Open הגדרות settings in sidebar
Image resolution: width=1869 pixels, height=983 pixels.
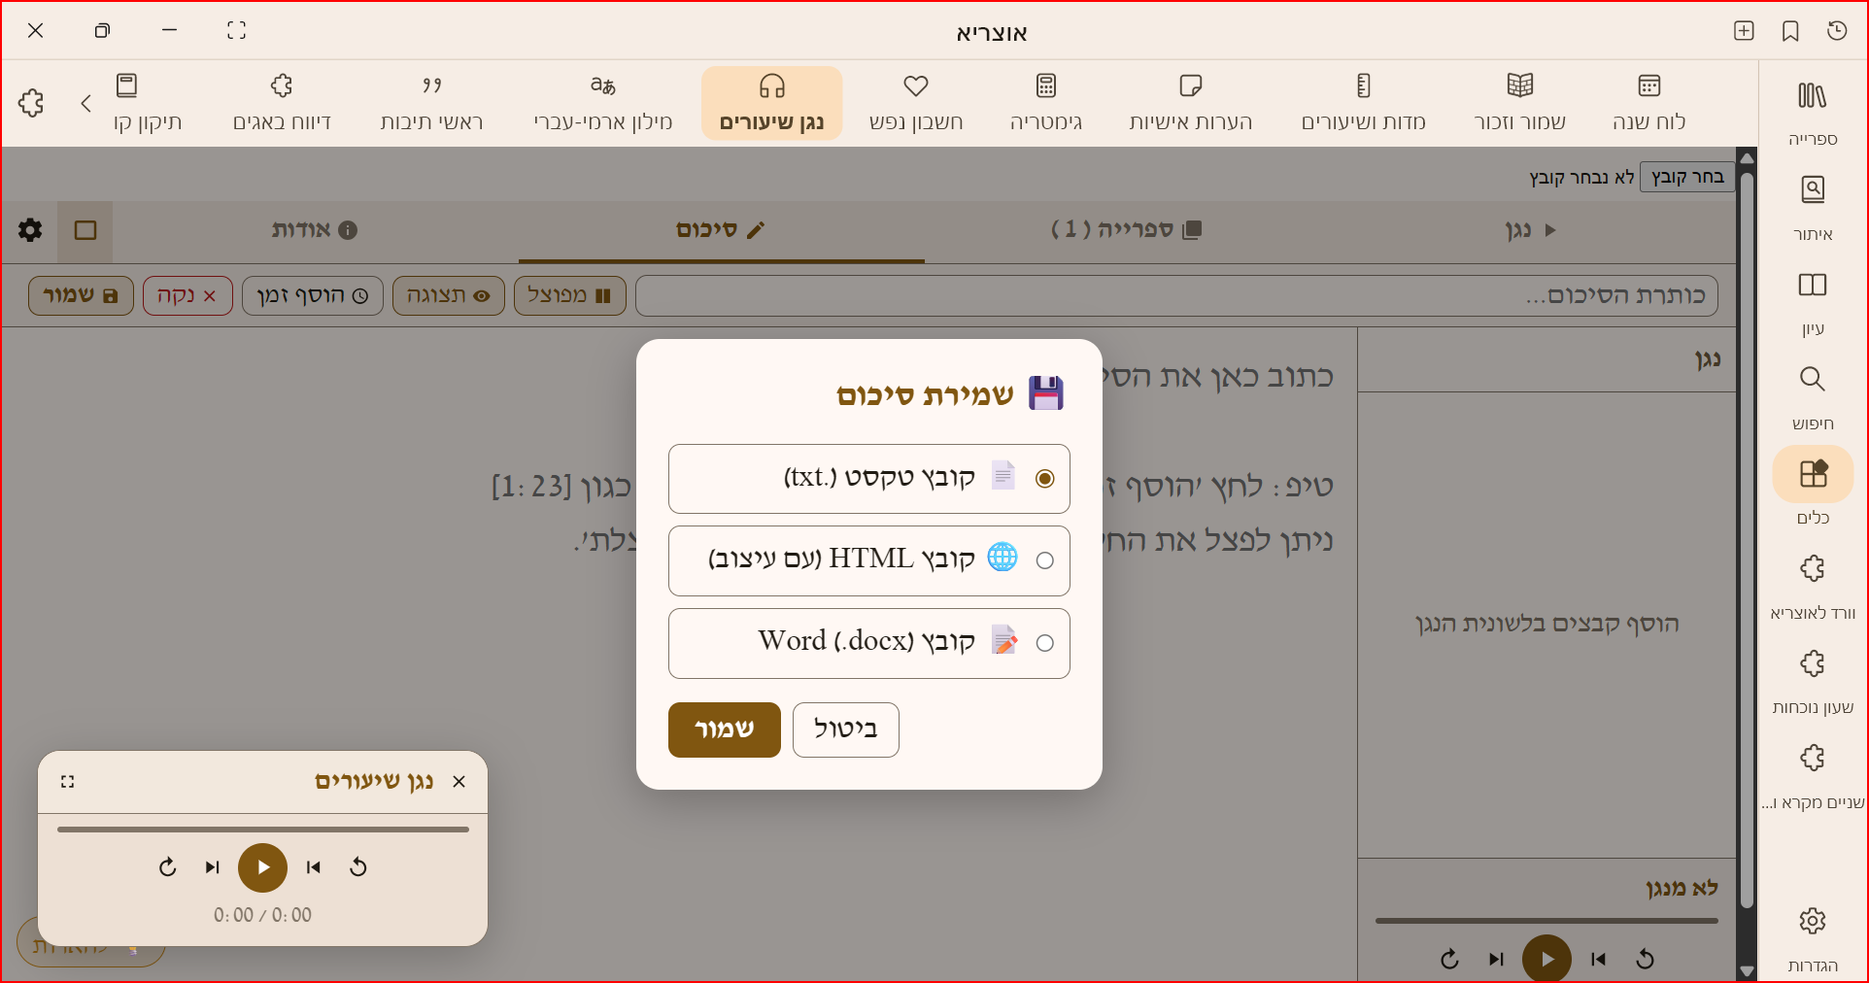[1813, 938]
